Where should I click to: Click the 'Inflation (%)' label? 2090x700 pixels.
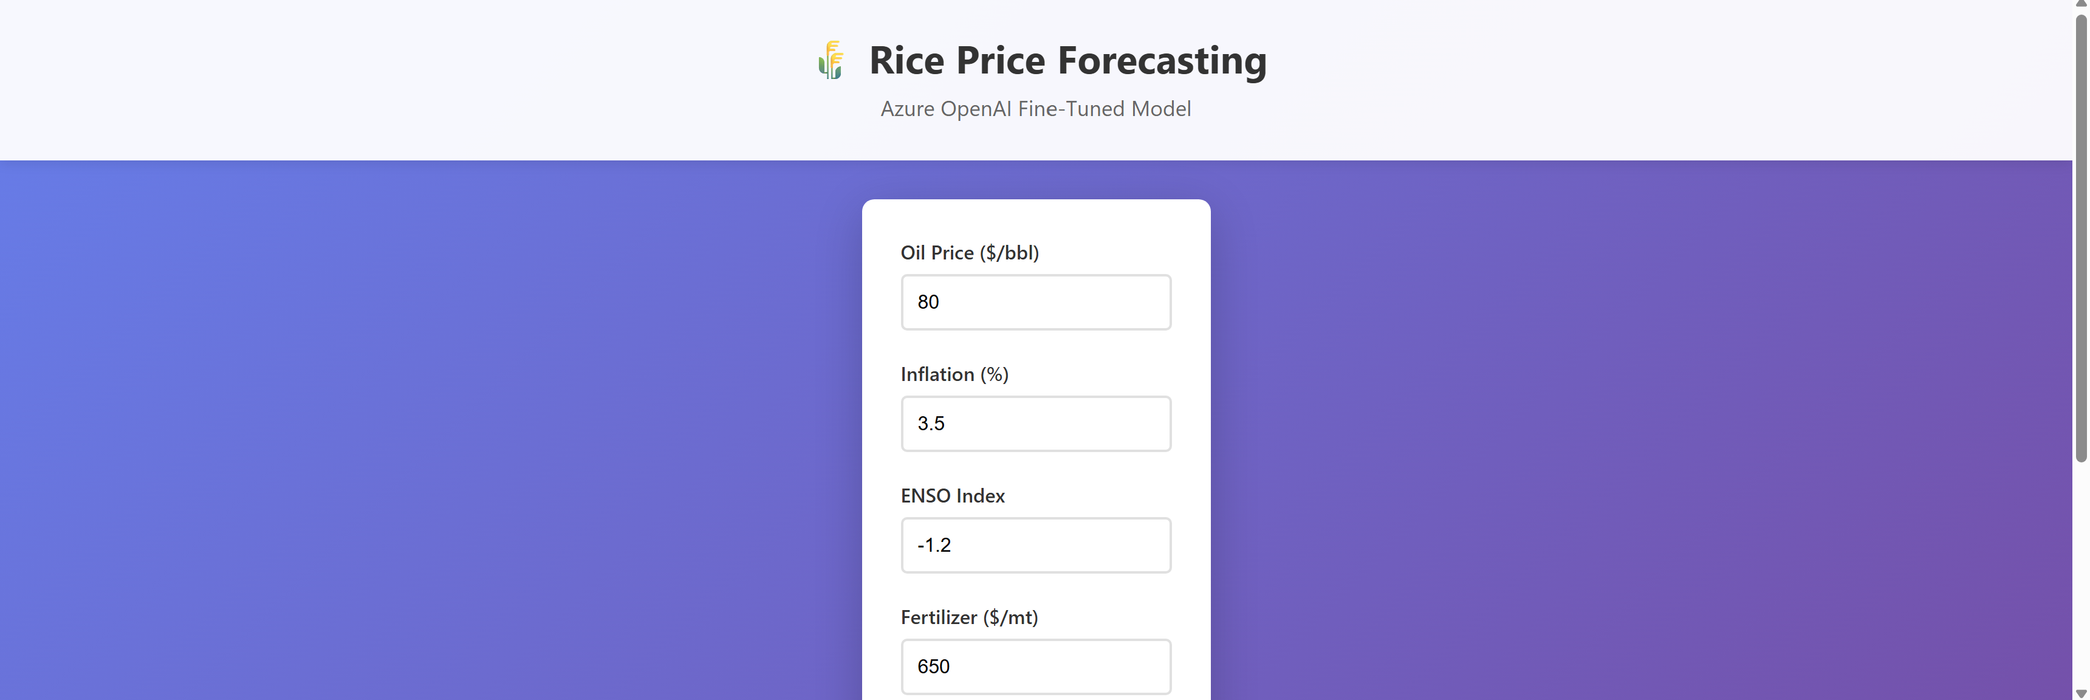(954, 375)
